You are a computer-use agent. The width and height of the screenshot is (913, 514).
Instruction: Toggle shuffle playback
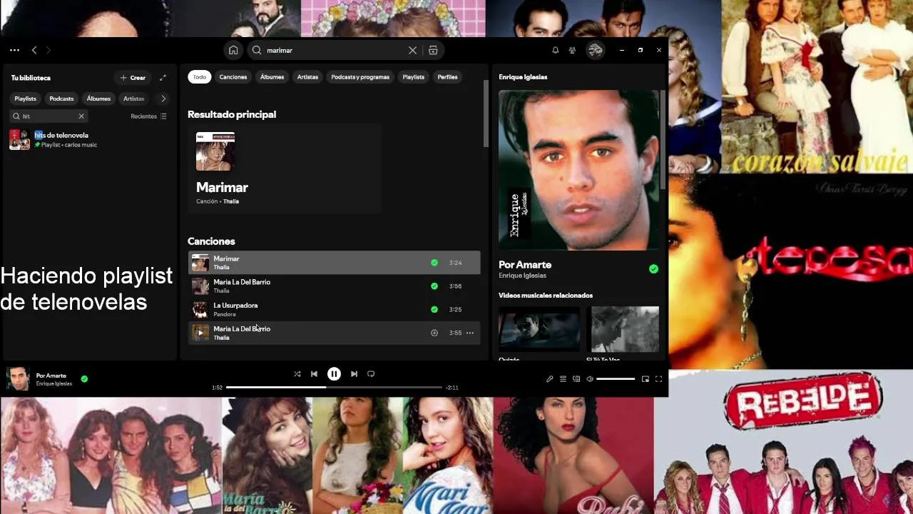[x=297, y=374]
